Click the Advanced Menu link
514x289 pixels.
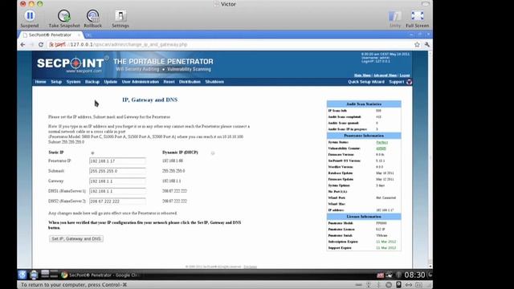tap(385, 75)
